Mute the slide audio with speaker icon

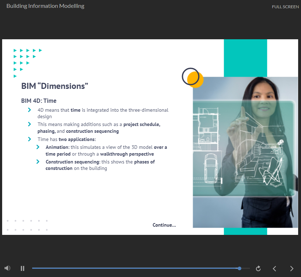tap(7, 268)
